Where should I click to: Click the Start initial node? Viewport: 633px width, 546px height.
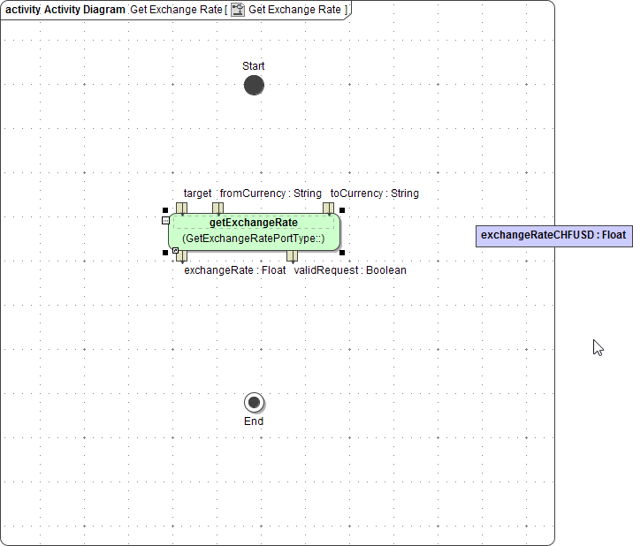click(254, 86)
